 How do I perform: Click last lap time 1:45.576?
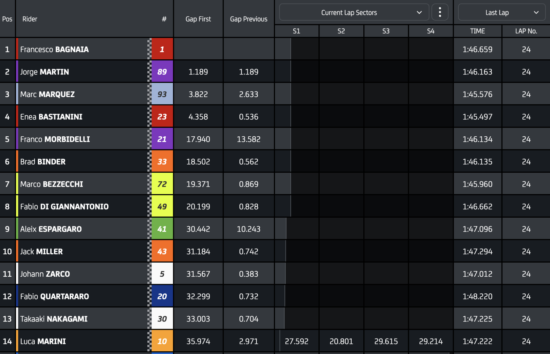[477, 94]
